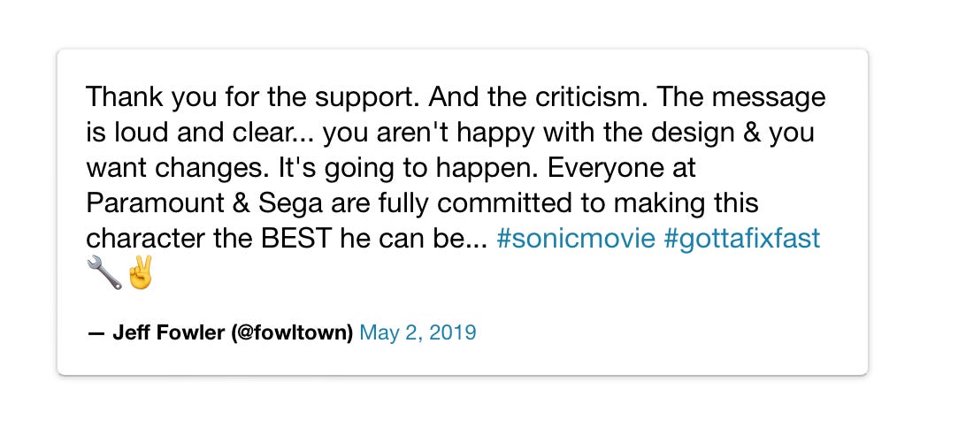Click the wrench emoji in the tweet
This screenshot has width=966, height=435.
(104, 272)
